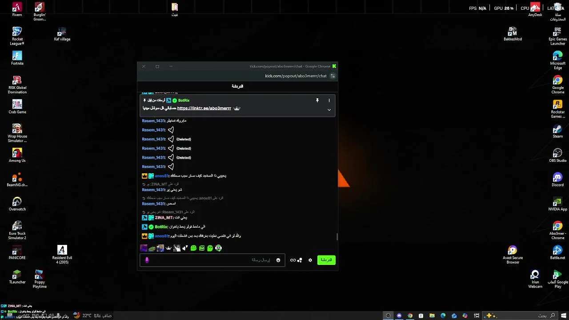Open the Overwatch desktop icon
Viewport: 569px width, 320px height.
(17, 204)
